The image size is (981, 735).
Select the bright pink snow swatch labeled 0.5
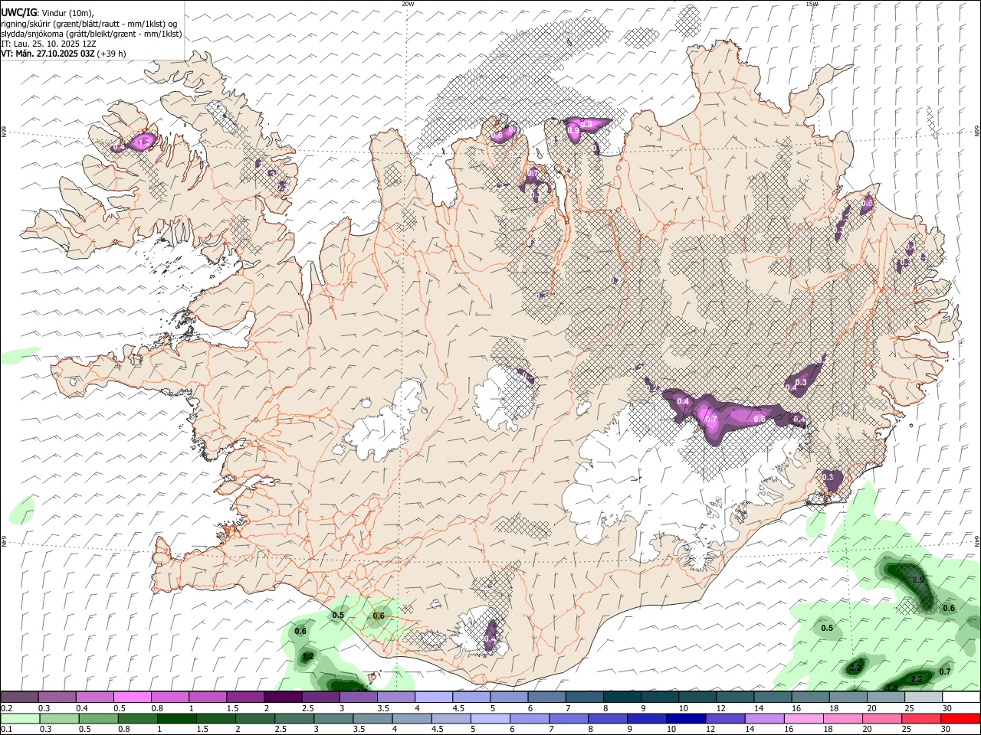pos(133,697)
